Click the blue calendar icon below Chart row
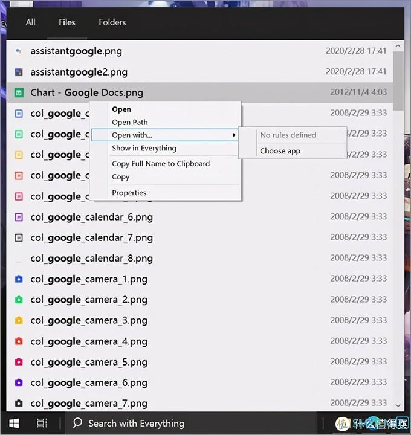The width and height of the screenshot is (411, 435). pos(19,114)
